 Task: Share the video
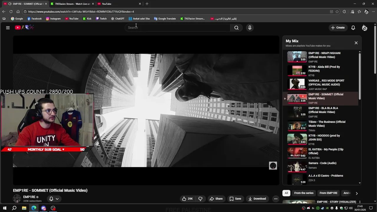click(x=216, y=199)
